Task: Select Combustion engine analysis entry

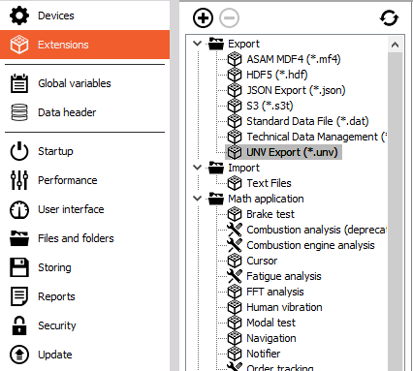Action: click(310, 245)
